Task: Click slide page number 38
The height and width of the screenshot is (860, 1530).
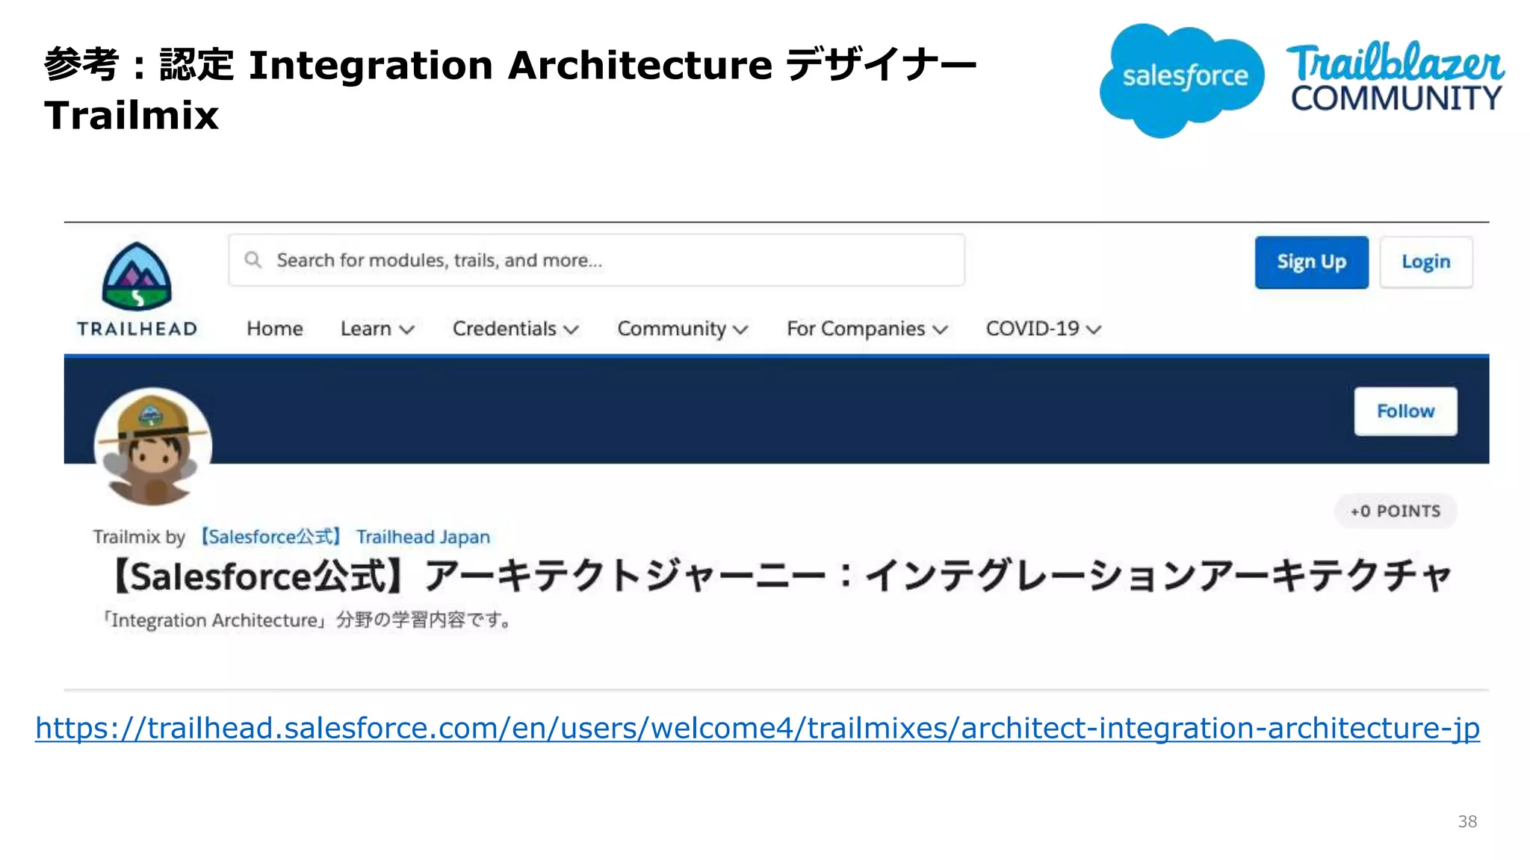Action: pyautogui.click(x=1467, y=822)
